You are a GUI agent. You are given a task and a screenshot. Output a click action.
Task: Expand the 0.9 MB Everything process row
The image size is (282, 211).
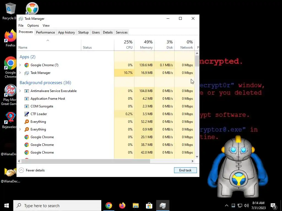coord(20,129)
